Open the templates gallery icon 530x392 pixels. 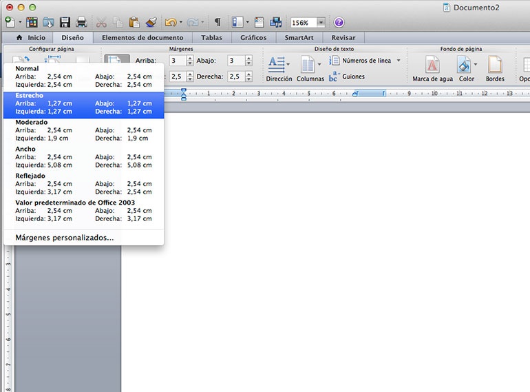[x=32, y=22]
